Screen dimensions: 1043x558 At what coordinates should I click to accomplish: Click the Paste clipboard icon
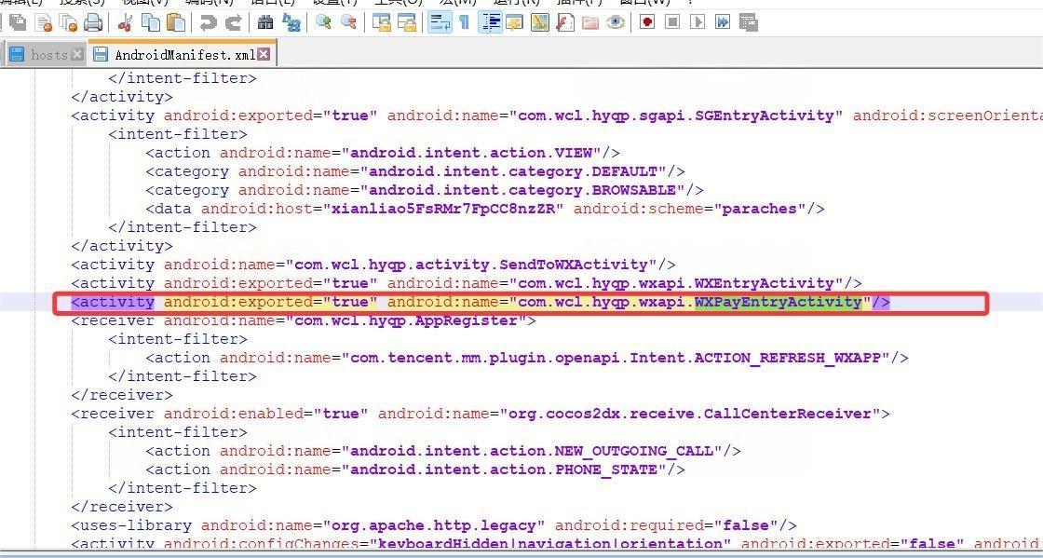[175, 22]
